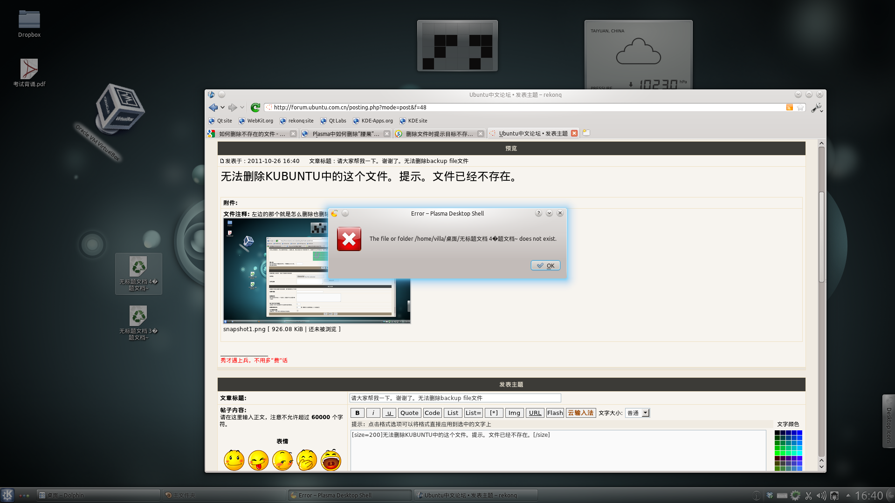Click the Code formatting button
The width and height of the screenshot is (895, 503).
(432, 413)
